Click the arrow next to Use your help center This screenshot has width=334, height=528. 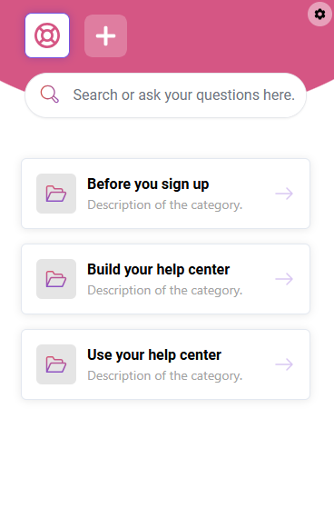(x=284, y=364)
